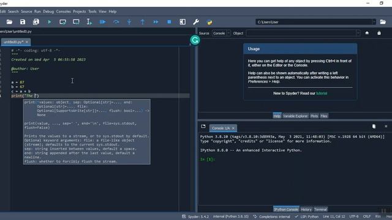Switch to the Variable Explorer tab
Viewport: 392px width, 220px height.
tap(295, 116)
